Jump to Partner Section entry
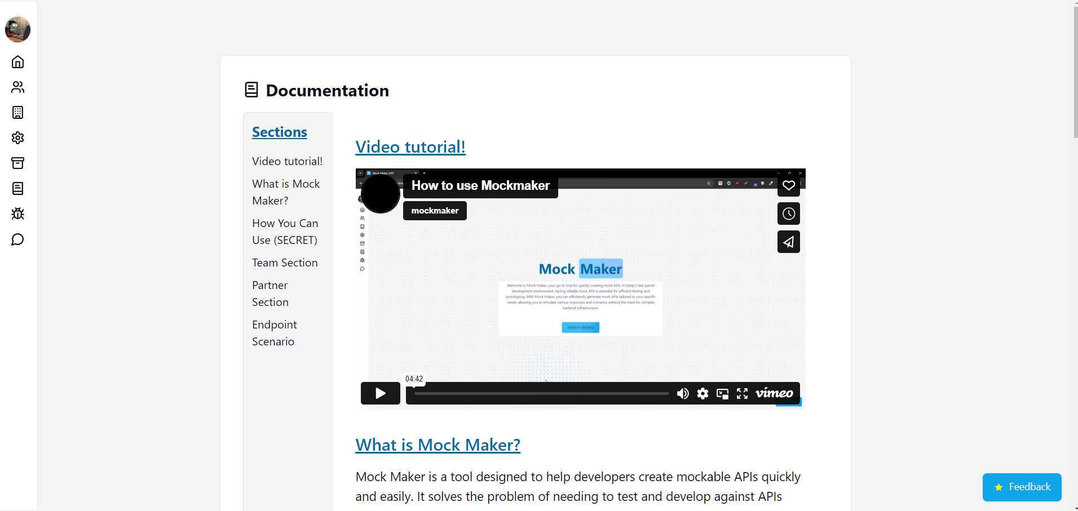 271,294
